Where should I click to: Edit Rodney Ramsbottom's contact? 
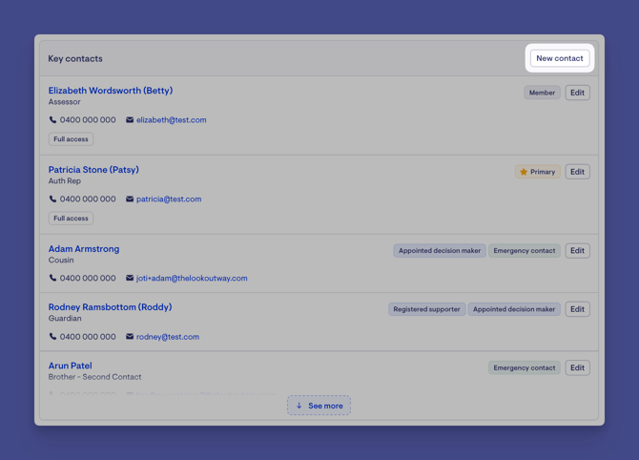tap(577, 309)
